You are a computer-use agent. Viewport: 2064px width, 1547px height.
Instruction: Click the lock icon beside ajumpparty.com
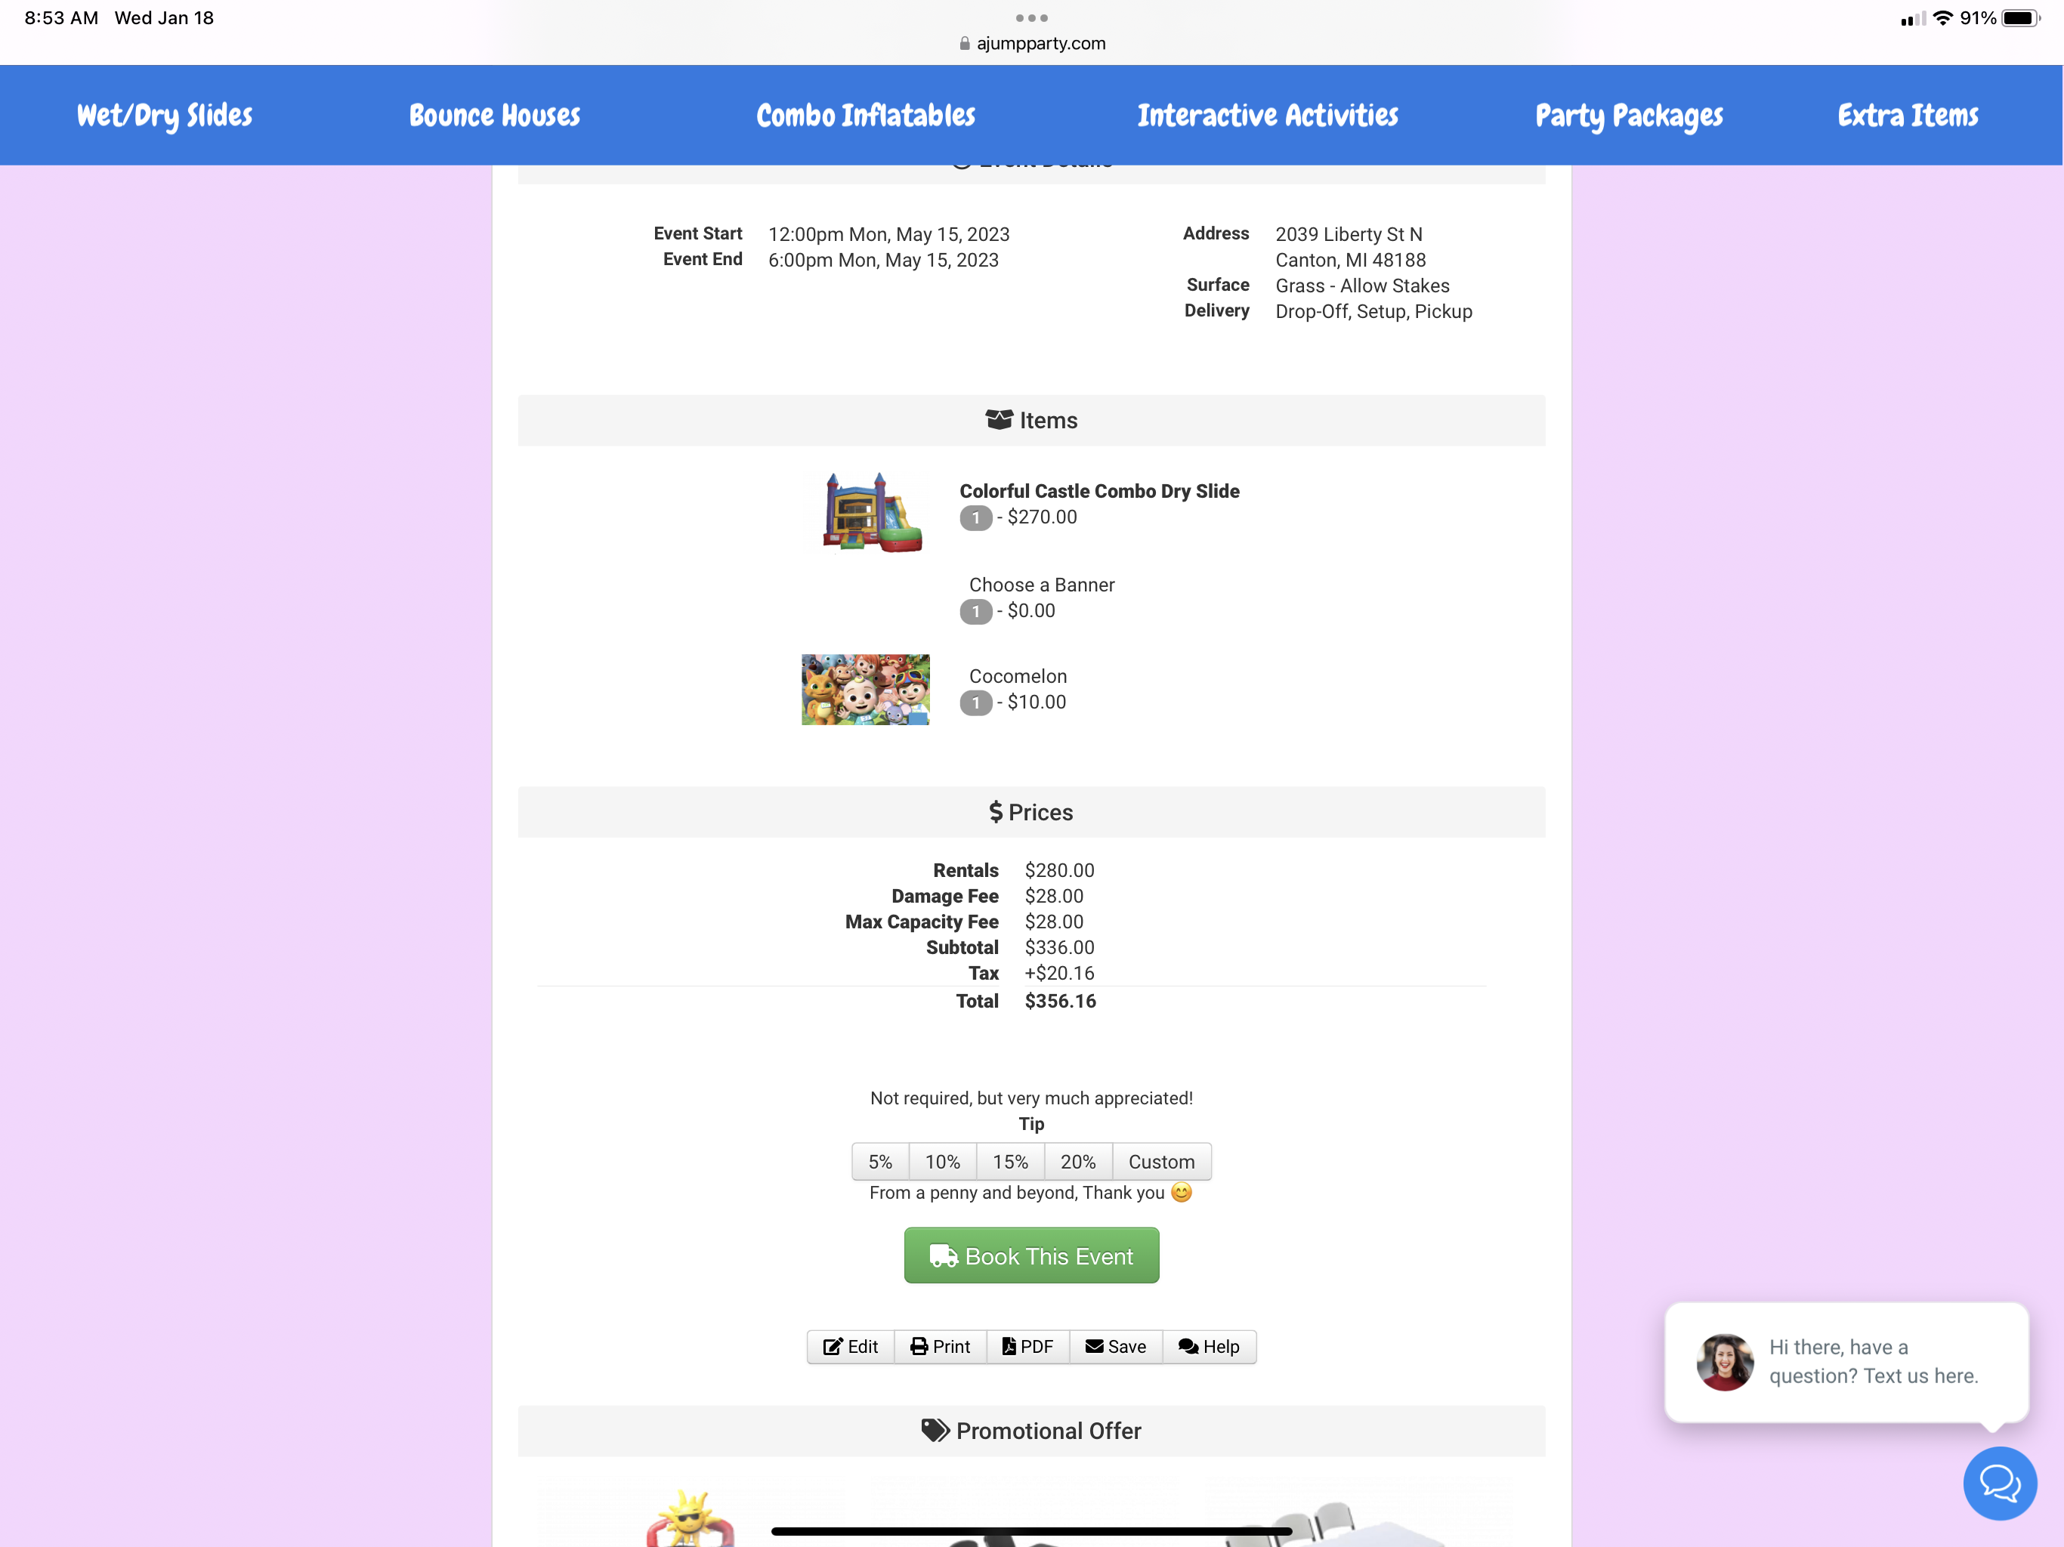click(964, 44)
